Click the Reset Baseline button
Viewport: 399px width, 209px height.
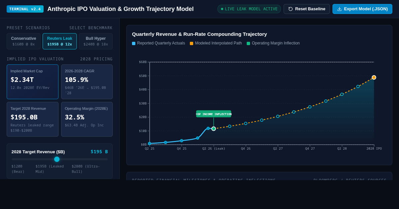[307, 9]
